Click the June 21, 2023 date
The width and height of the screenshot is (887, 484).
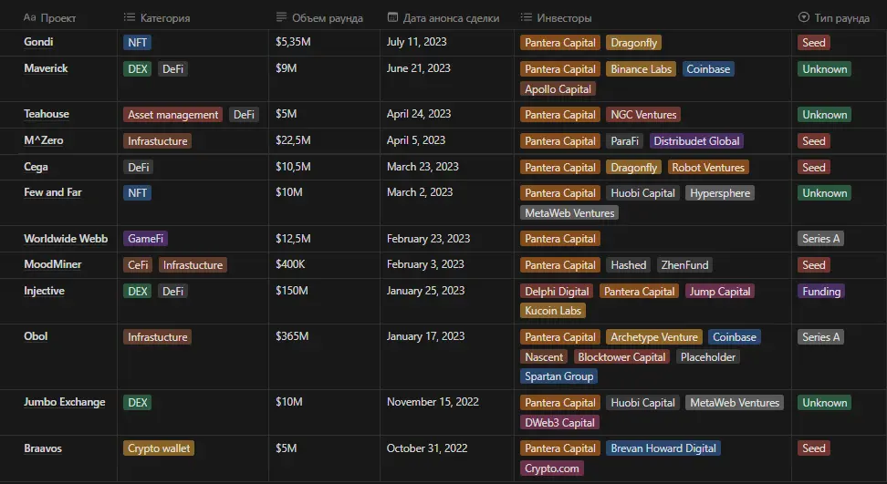coord(419,68)
